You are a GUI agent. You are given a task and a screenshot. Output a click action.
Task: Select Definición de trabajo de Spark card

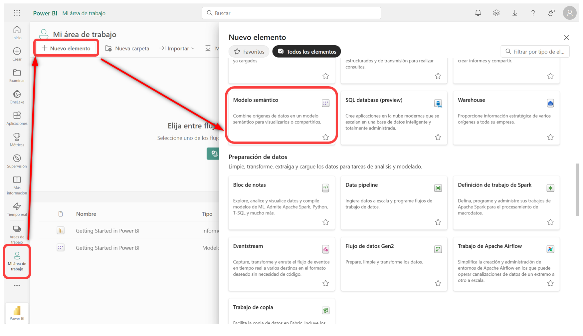(x=506, y=203)
